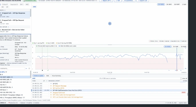Select the 4G SINR (dB) element
The height and width of the screenshot is (107, 196).
[x=15, y=82]
